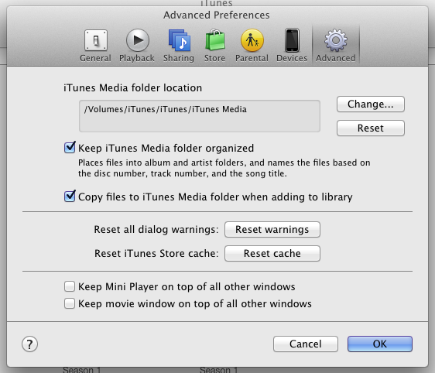Click the 'Advanced Preferences' title text
Screen dimensions: 435x373
tap(217, 15)
